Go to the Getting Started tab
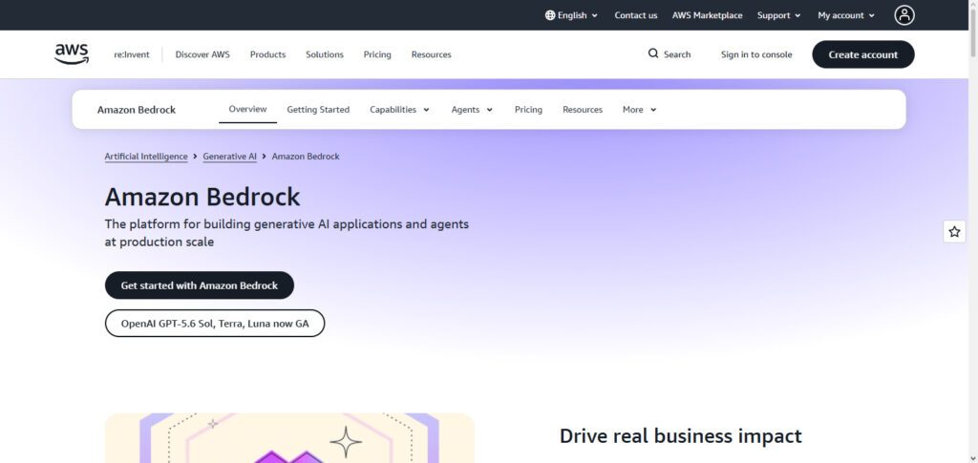 click(318, 110)
